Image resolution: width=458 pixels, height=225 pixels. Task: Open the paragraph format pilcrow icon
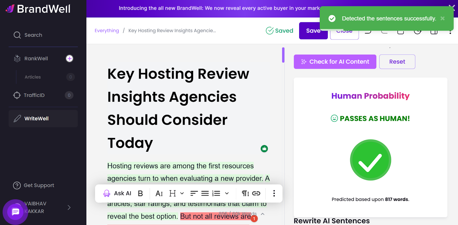[x=245, y=194]
